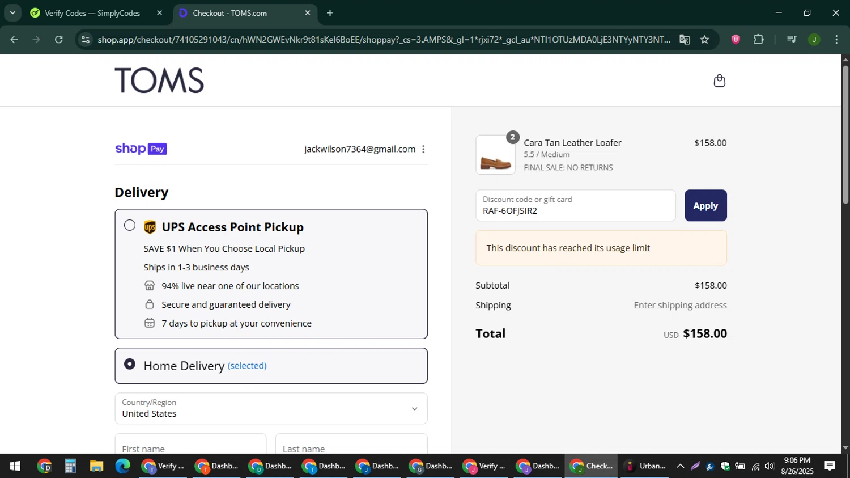Click the 'Enter shipping address' text
Viewport: 850px width, 478px height.
click(x=680, y=305)
